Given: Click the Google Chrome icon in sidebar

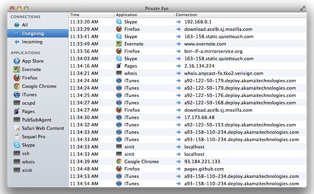Looking at the screenshot, I should [x=17, y=86].
